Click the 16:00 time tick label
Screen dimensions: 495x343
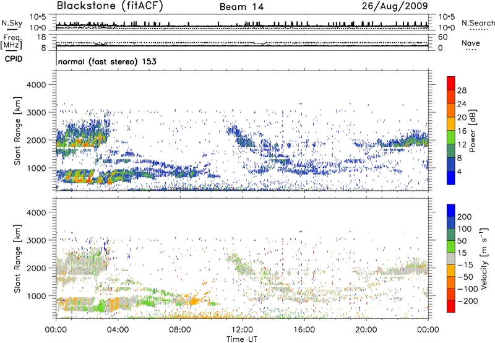click(304, 330)
